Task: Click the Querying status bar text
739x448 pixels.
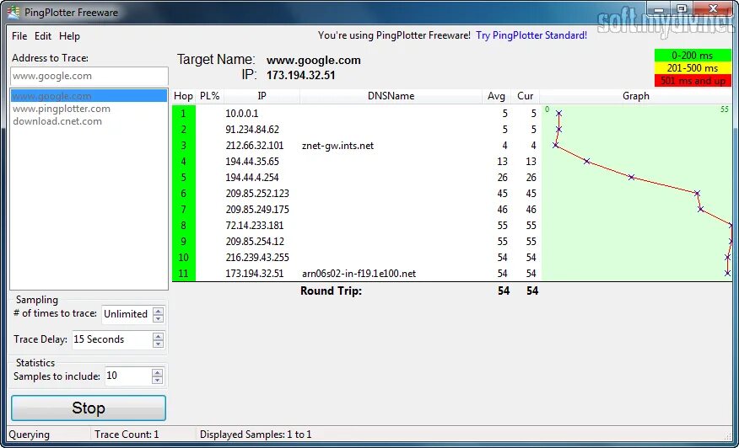Action: pos(30,435)
